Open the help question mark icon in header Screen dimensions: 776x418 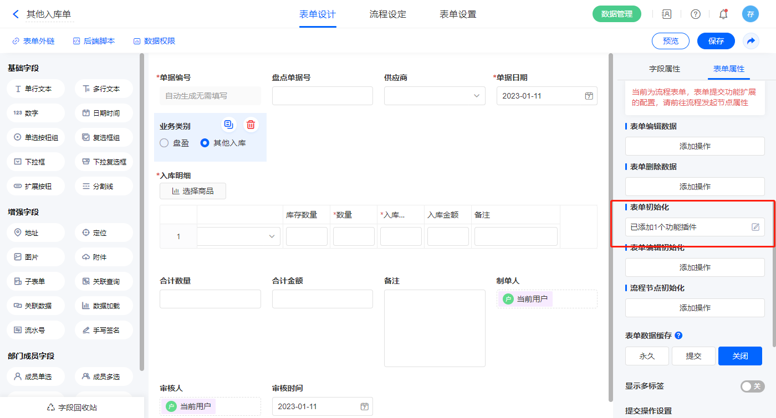click(x=695, y=14)
